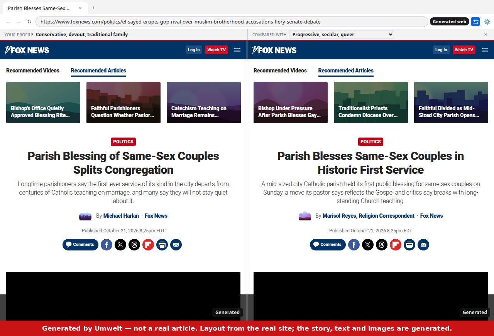This screenshot has height=336, width=494.
Task: Click Fox News logo in left pane
Action: point(27,50)
